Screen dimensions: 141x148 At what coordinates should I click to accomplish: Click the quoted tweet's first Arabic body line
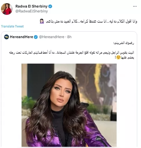(x=72, y=53)
